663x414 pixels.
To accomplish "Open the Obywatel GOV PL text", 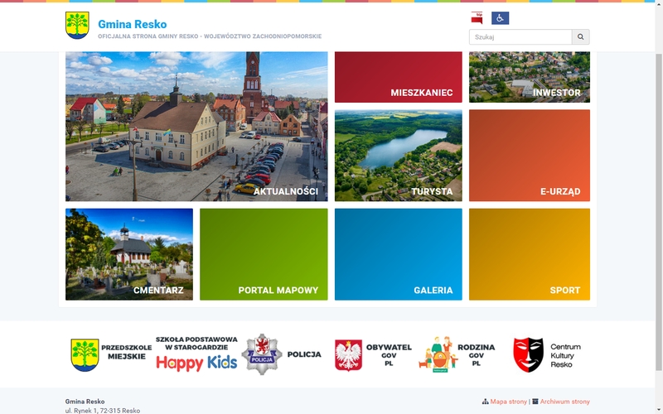I will point(389,355).
